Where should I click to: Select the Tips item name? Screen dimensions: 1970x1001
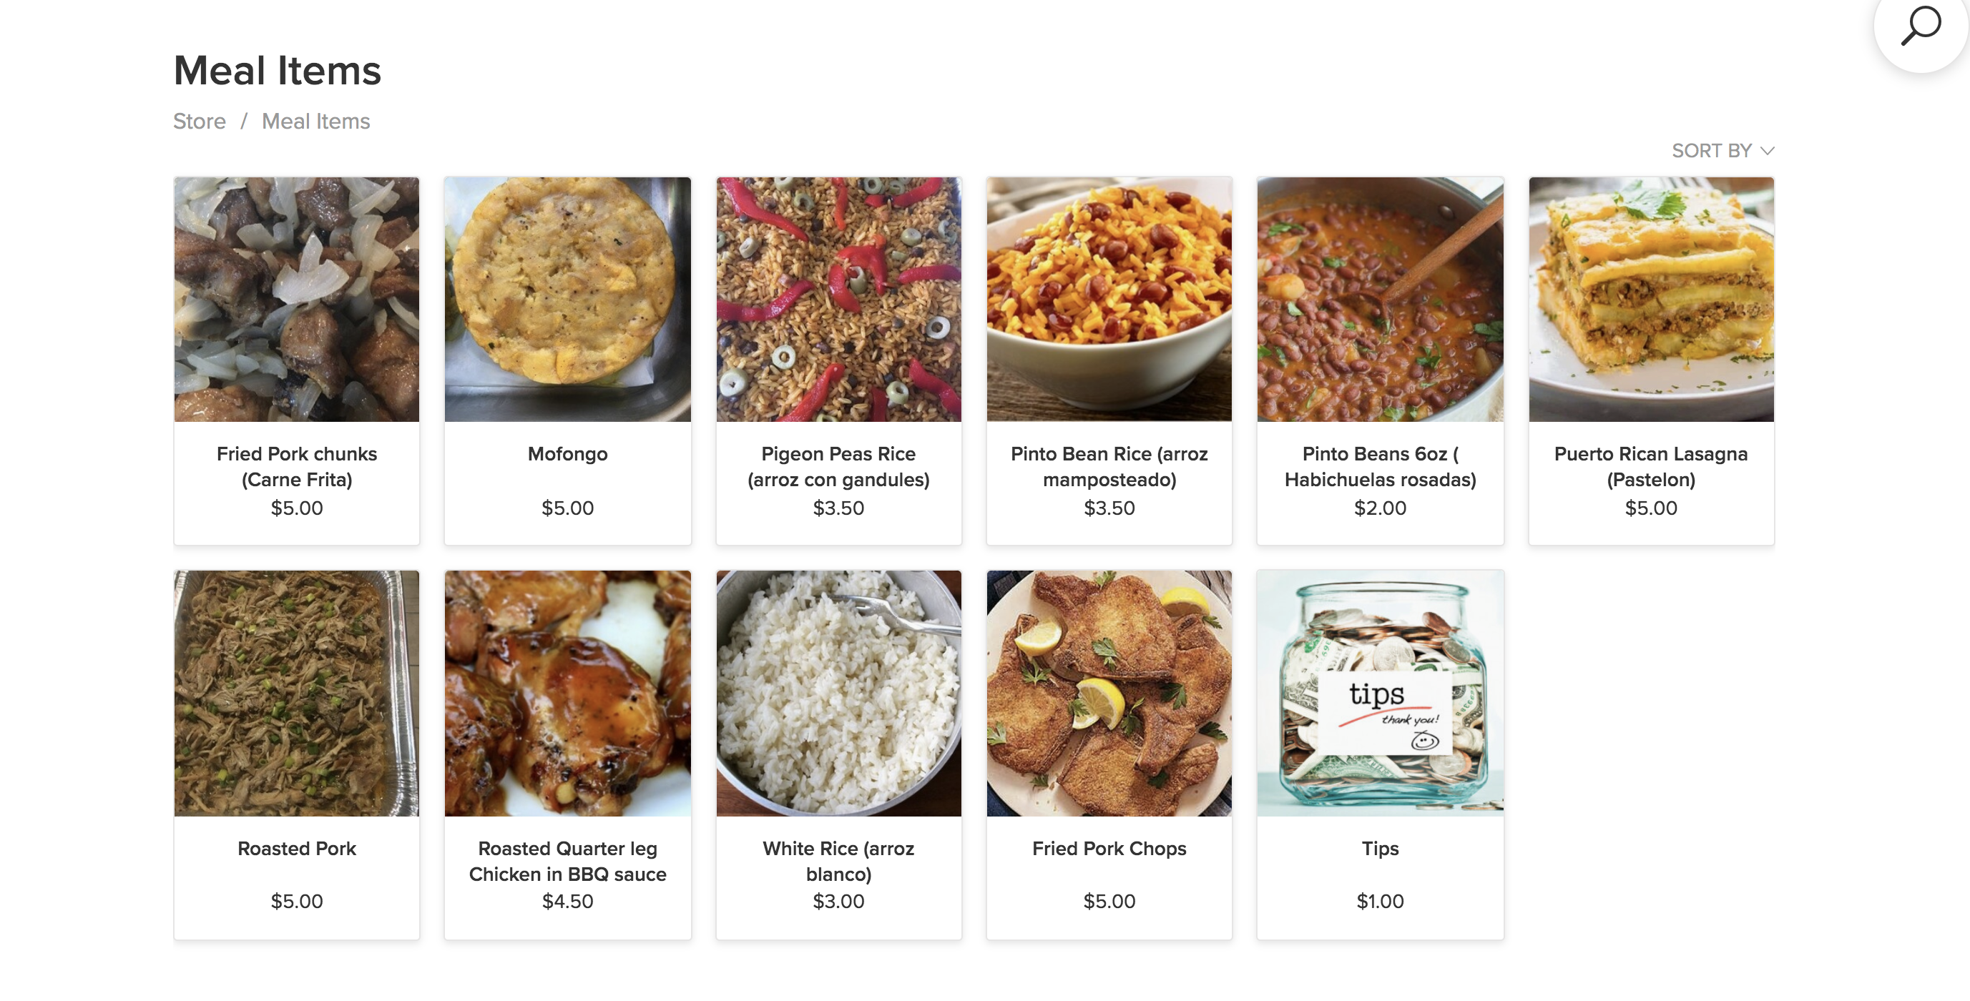pos(1380,848)
